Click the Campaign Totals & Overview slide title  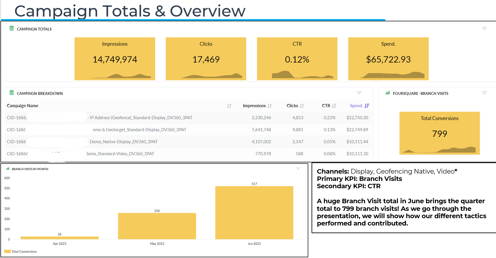point(130,11)
